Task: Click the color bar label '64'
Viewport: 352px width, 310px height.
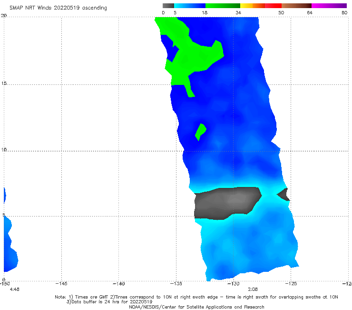Action: point(310,12)
